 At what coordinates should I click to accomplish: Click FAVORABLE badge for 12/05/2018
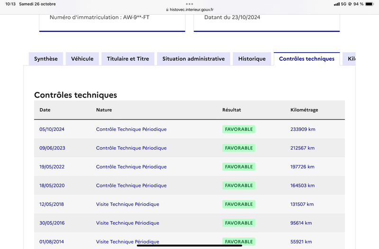[x=239, y=204]
